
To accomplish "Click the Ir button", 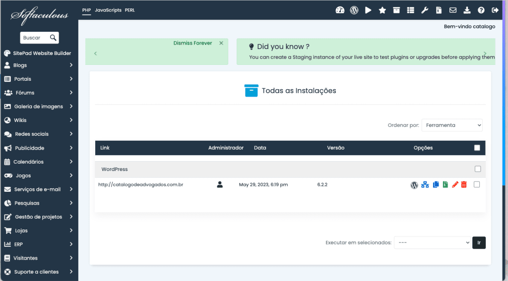I will pos(479,242).
